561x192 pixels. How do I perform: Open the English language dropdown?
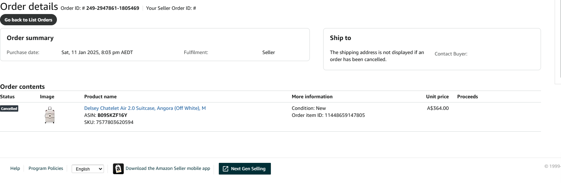(88, 169)
